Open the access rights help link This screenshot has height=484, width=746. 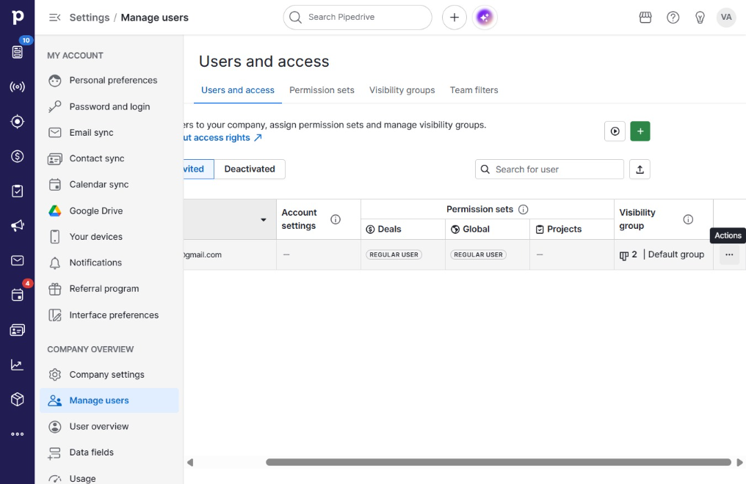pyautogui.click(x=223, y=138)
